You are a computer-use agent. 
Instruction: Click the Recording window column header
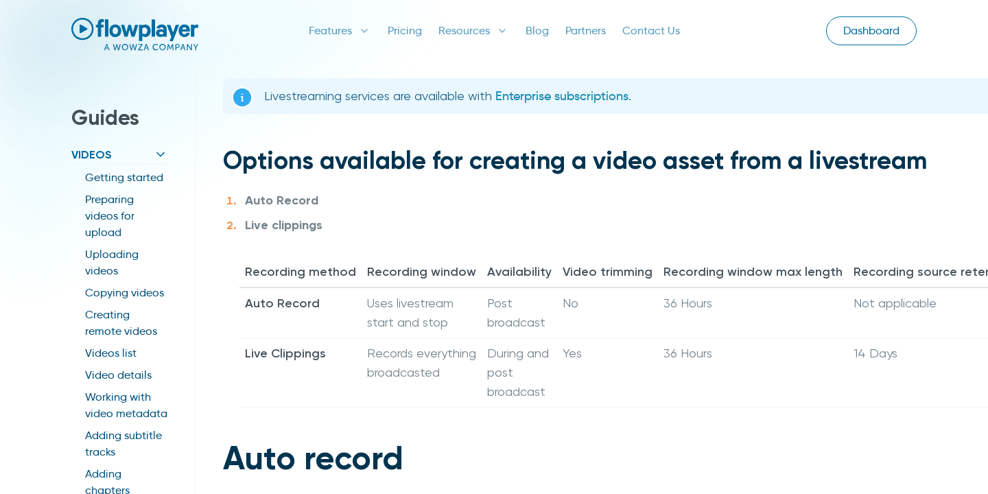pos(421,272)
